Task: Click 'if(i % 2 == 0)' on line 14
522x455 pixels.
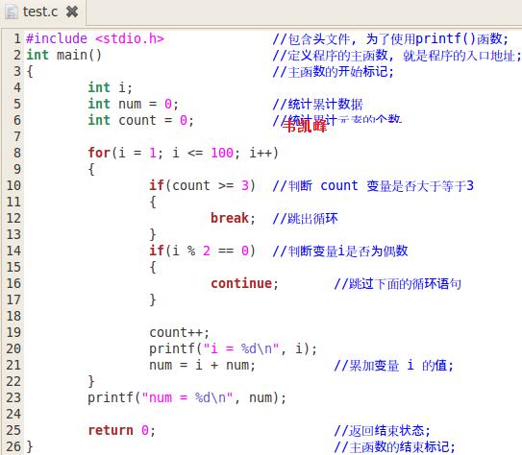Action: coord(202,251)
